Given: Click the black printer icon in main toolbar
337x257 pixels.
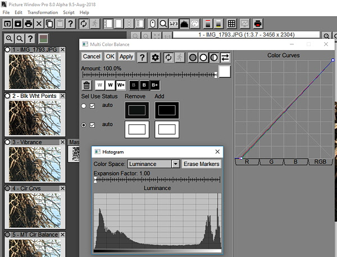Looking at the screenshot, I should point(29,24).
